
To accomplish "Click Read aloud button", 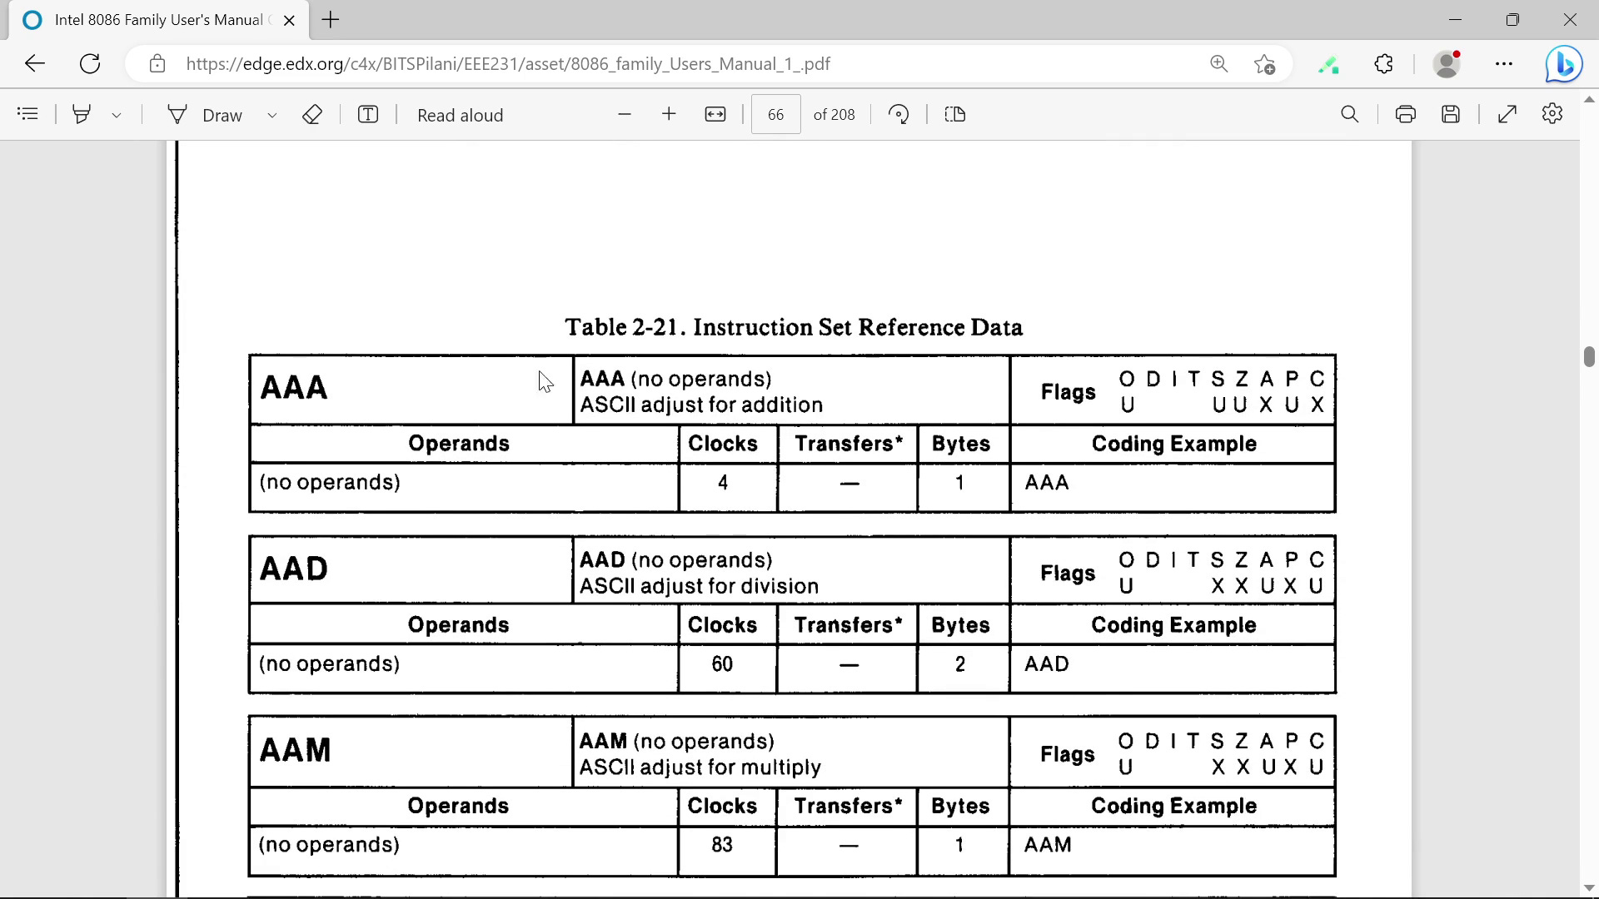I will click(x=460, y=115).
